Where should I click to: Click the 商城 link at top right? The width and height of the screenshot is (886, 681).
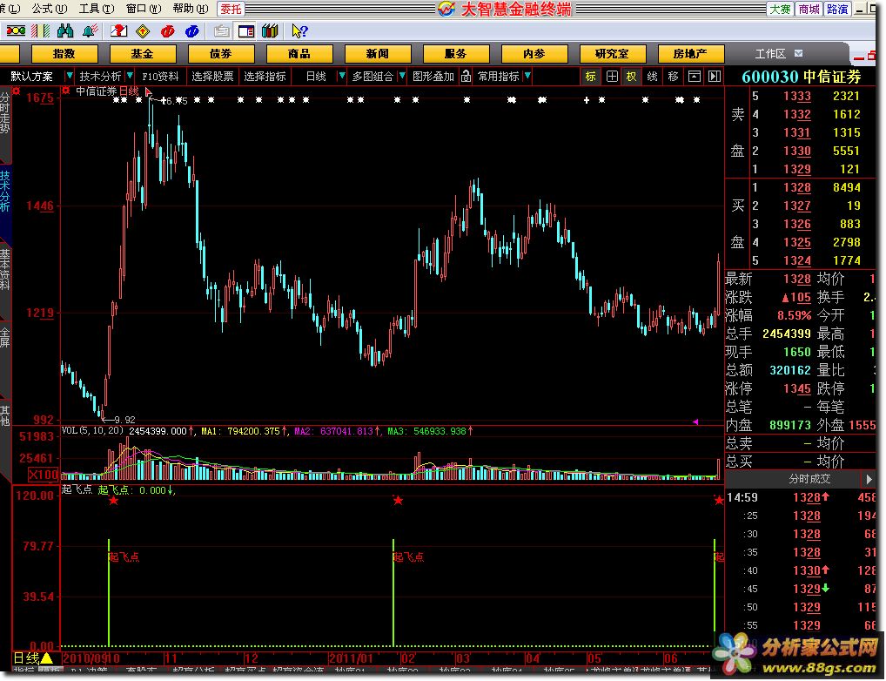[x=809, y=9]
